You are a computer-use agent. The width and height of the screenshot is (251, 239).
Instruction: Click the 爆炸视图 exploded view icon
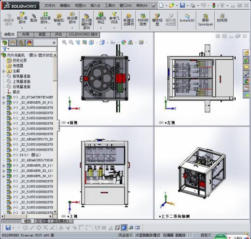(x=157, y=20)
